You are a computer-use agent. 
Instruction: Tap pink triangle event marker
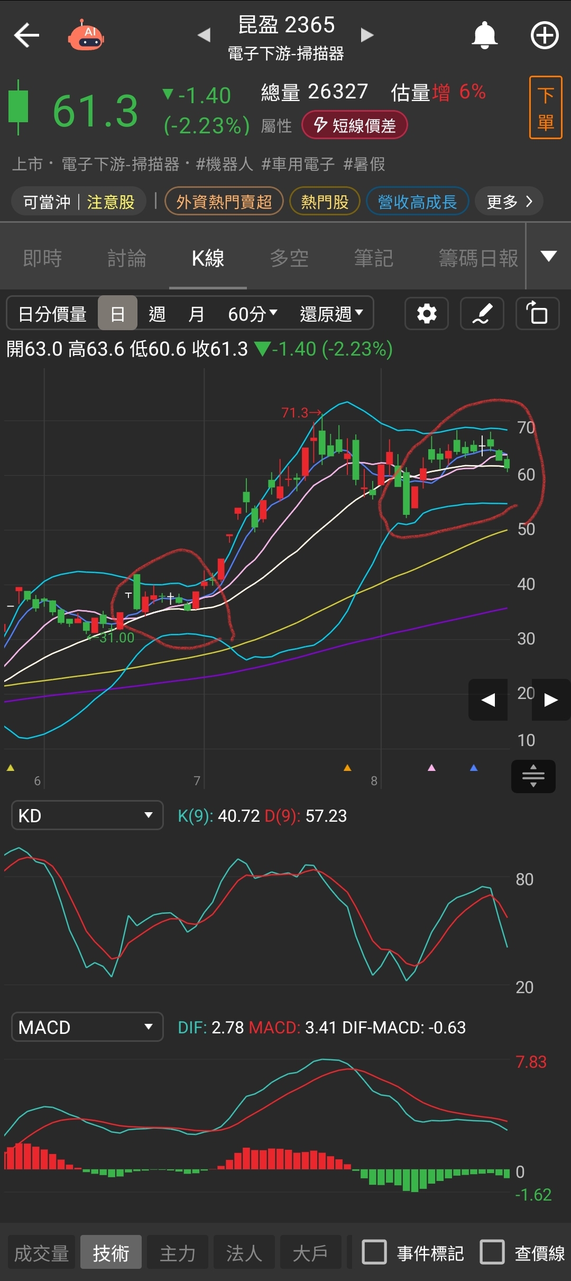coord(431,768)
